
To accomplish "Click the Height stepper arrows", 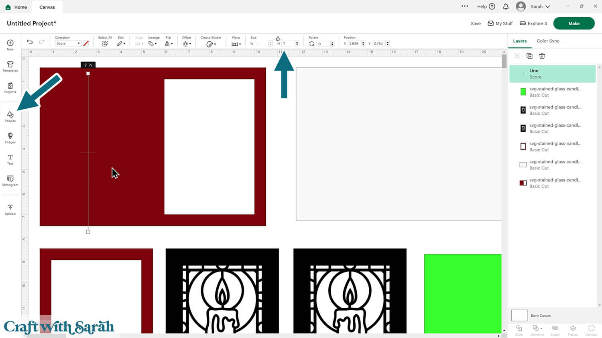I will [x=297, y=44].
